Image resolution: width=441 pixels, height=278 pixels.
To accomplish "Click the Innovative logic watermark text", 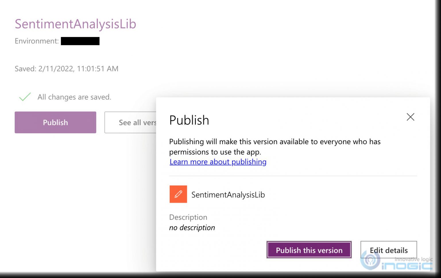I will (413, 259).
